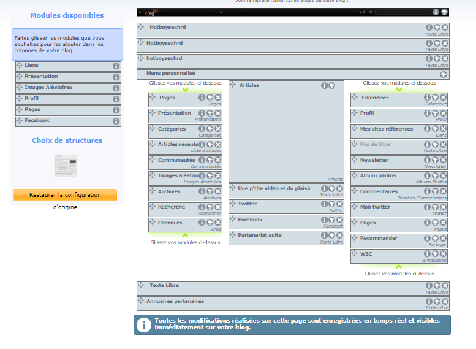
Task: Delete the Annuaires partenaires module
Action: [x=445, y=301]
